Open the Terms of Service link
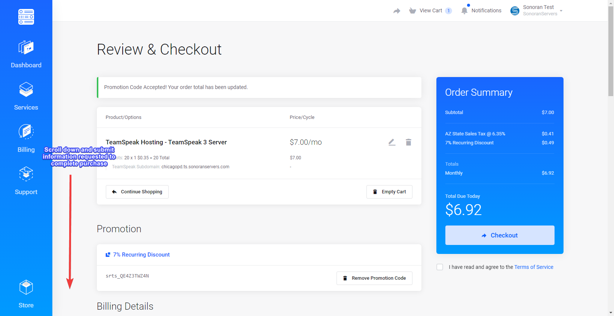 click(x=534, y=267)
